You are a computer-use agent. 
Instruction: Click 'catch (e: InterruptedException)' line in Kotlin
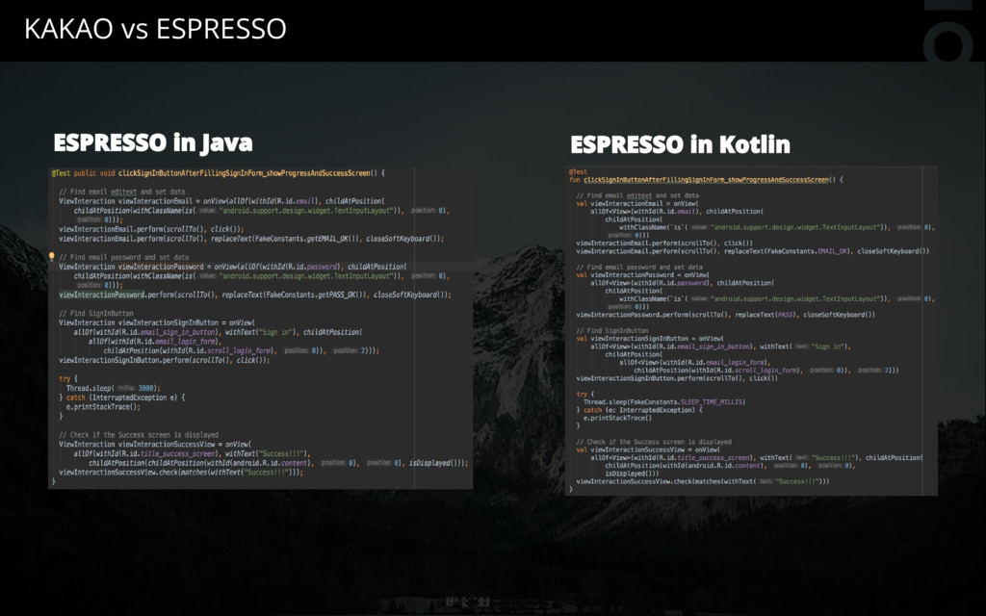pyautogui.click(x=639, y=410)
